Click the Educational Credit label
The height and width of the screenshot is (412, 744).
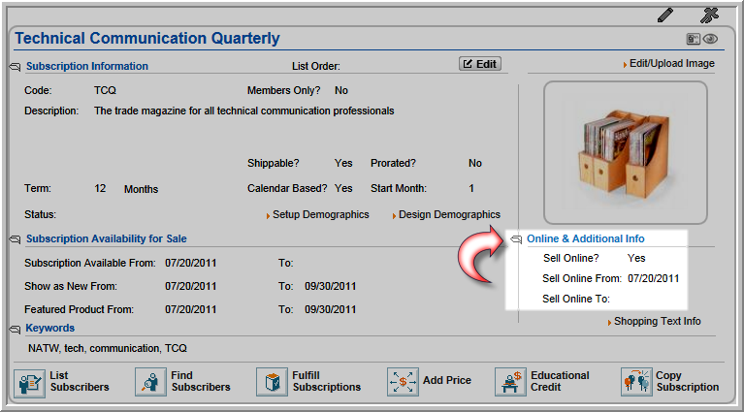(560, 381)
